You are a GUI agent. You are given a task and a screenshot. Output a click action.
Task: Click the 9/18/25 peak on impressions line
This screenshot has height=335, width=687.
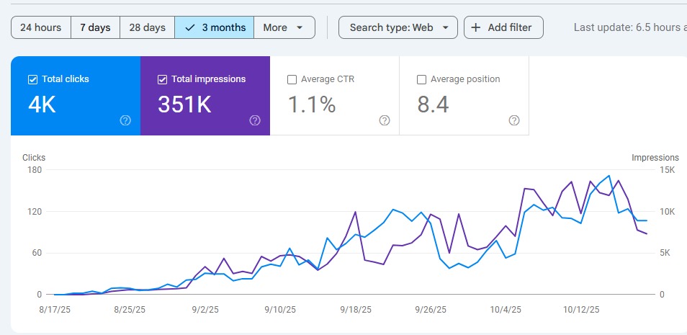(356, 212)
